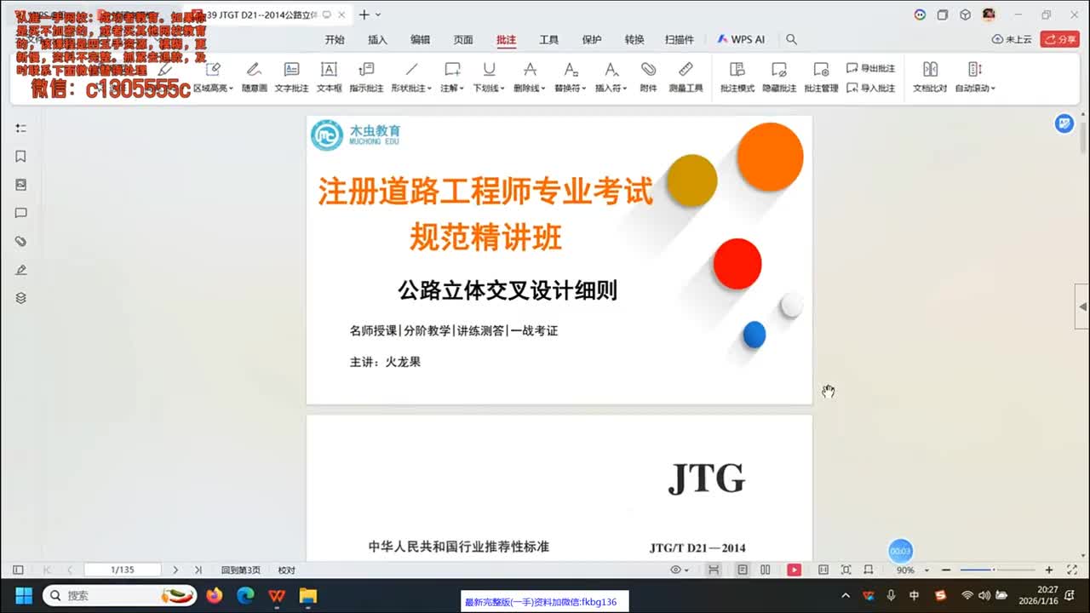This screenshot has height=613, width=1090.
Task: Open the outline panel in left sidebar
Action: [x=21, y=128]
